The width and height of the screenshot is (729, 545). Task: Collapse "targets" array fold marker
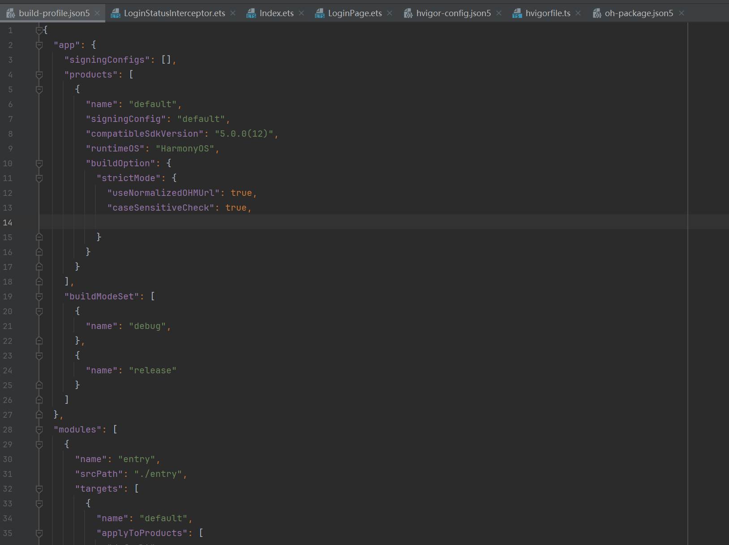click(39, 489)
